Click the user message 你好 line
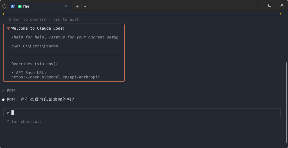 click(9, 90)
